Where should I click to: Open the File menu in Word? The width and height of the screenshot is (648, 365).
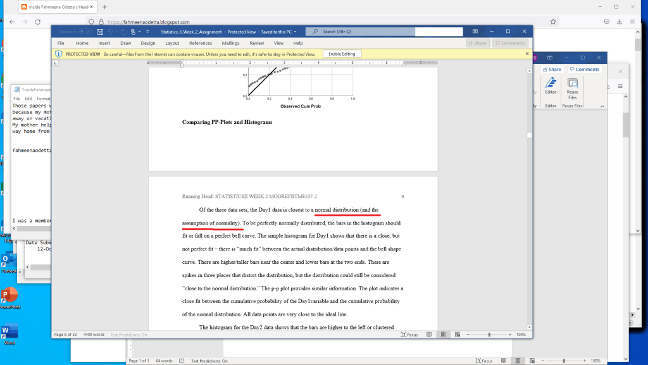point(61,43)
